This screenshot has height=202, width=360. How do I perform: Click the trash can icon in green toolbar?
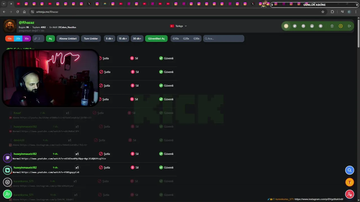pyautogui.click(x=332, y=26)
